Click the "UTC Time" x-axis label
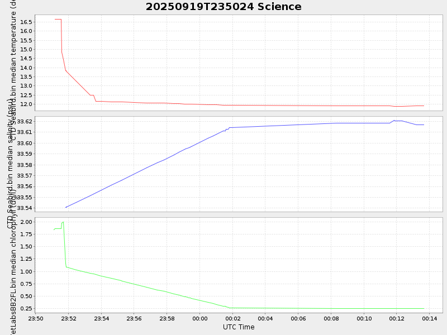Image resolution: width=447 pixels, height=335 pixels. click(239, 327)
